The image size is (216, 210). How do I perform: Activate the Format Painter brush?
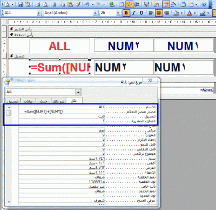point(78,4)
